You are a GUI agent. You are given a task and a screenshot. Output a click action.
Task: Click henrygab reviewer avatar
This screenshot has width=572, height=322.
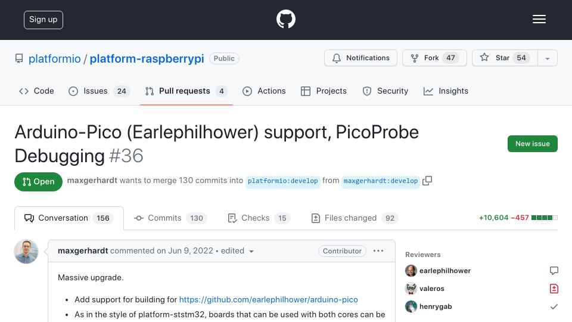[411, 306]
